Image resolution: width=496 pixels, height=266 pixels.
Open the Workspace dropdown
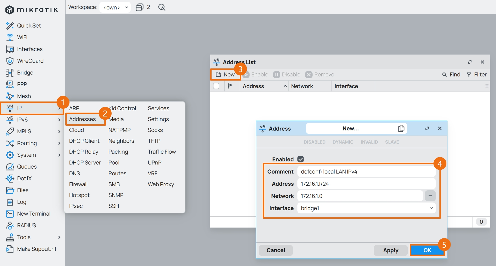(115, 7)
